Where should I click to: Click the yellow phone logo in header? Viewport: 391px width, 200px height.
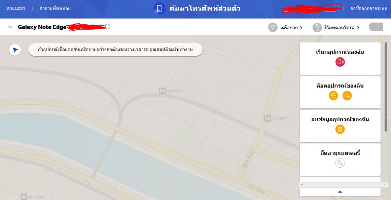pos(159,8)
